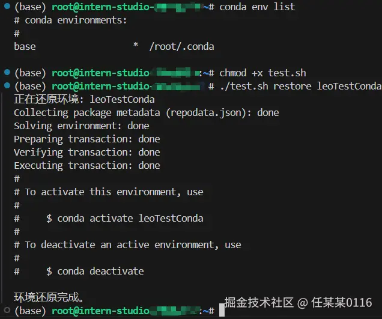Click the blue dot beside conda env list

point(7,6)
